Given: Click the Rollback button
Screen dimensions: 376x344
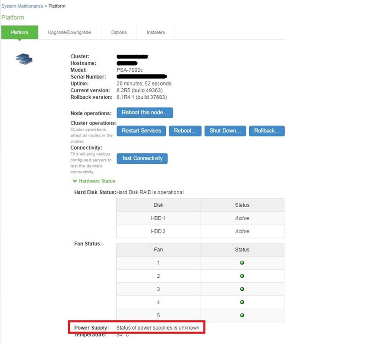Looking at the screenshot, I should point(267,131).
